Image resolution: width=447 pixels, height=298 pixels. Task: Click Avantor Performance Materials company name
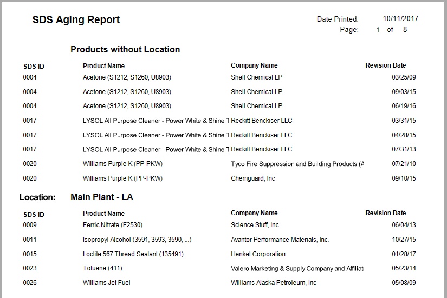pyautogui.click(x=280, y=240)
